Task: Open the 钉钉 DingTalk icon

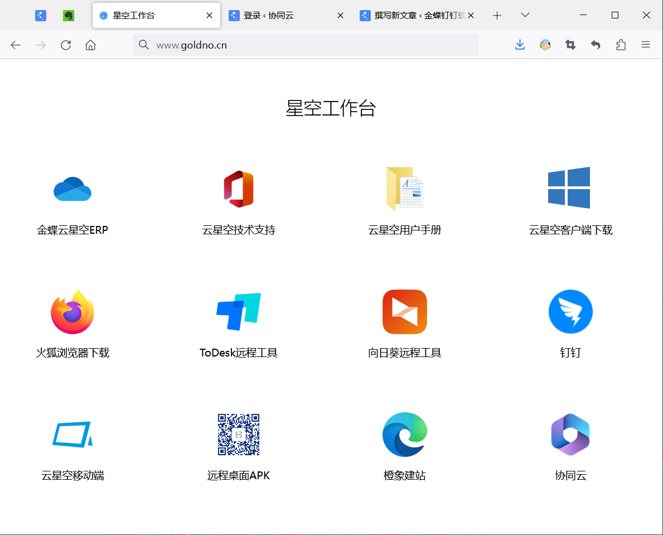Action: (570, 312)
